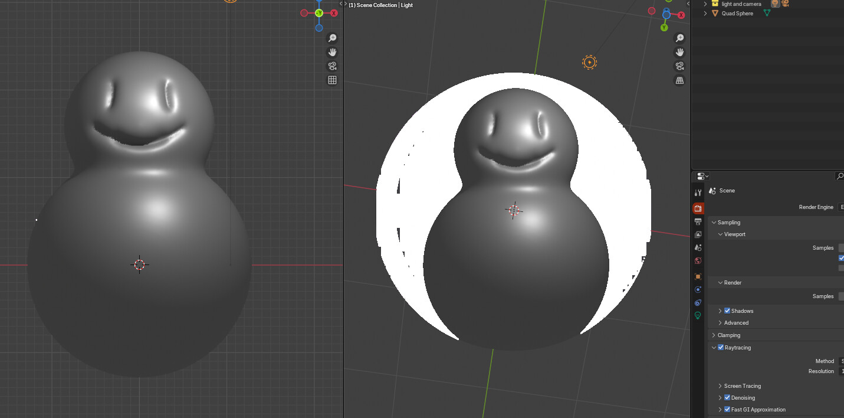This screenshot has width=844, height=418.
Task: Toggle camera view in left viewport
Action: pyautogui.click(x=332, y=66)
